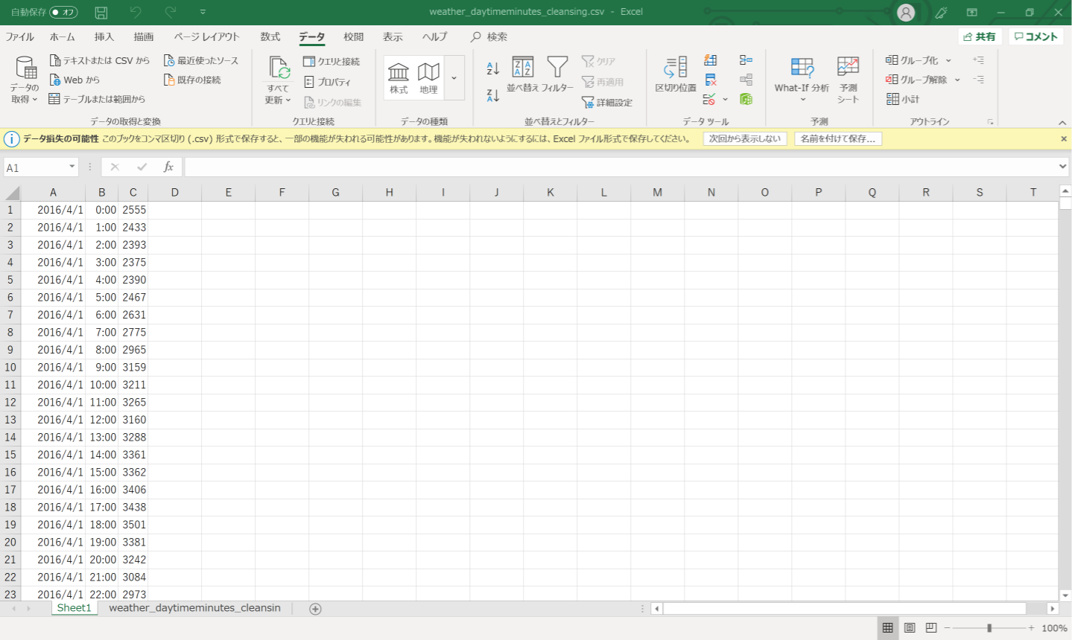1072x640 pixels.
Task: Open the 並べ替え sort dialog
Action: click(522, 74)
